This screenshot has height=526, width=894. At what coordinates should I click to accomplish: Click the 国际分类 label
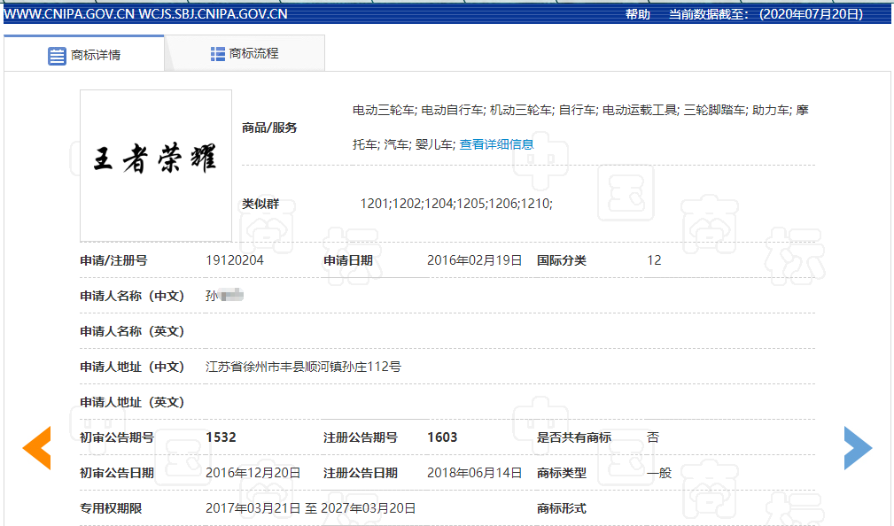pyautogui.click(x=562, y=260)
